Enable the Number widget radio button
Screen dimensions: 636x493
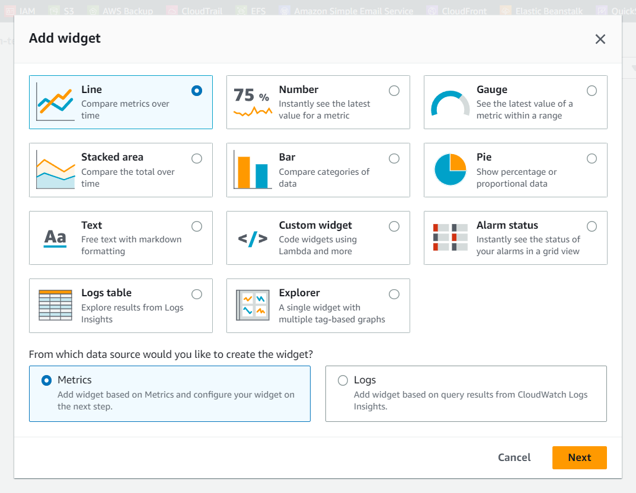pos(394,91)
